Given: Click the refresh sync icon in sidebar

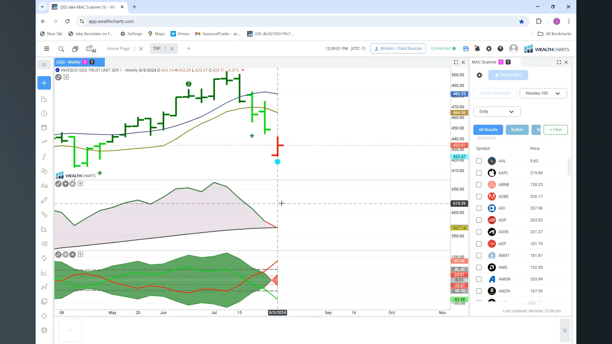Looking at the screenshot, I should (x=44, y=258).
